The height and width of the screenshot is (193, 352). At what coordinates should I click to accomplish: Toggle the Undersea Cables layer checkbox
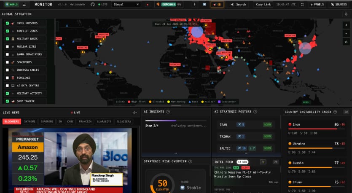8,70
